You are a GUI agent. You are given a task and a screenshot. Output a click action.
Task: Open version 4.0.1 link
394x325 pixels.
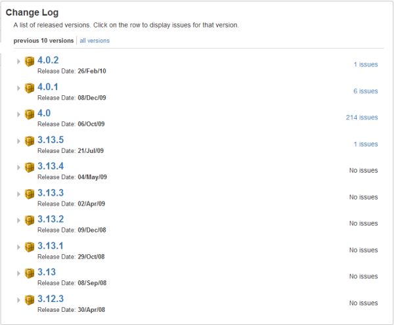point(48,87)
